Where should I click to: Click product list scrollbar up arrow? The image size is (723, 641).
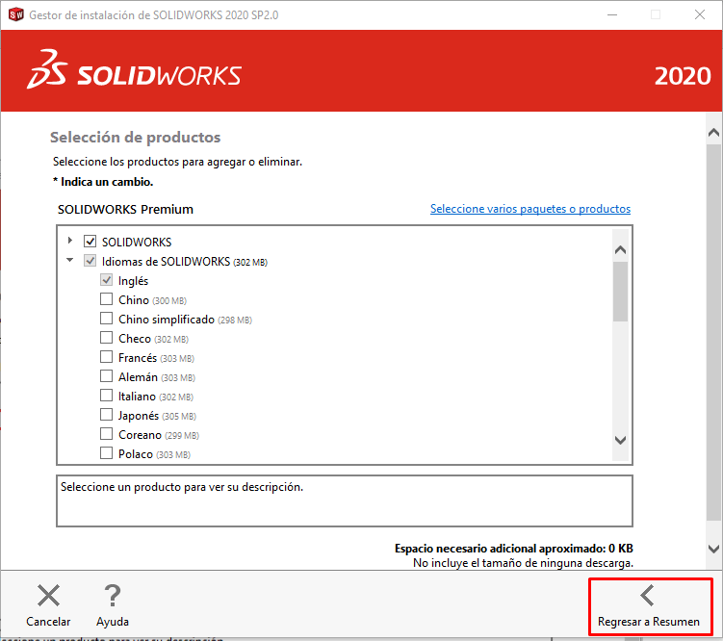pyautogui.click(x=620, y=250)
